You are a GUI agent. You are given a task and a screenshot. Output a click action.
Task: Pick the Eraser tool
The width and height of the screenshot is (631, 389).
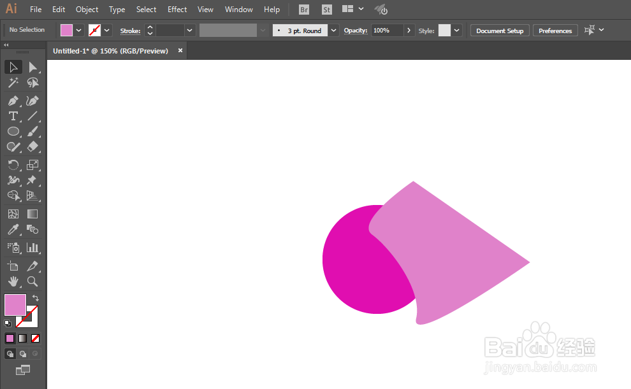pos(33,146)
